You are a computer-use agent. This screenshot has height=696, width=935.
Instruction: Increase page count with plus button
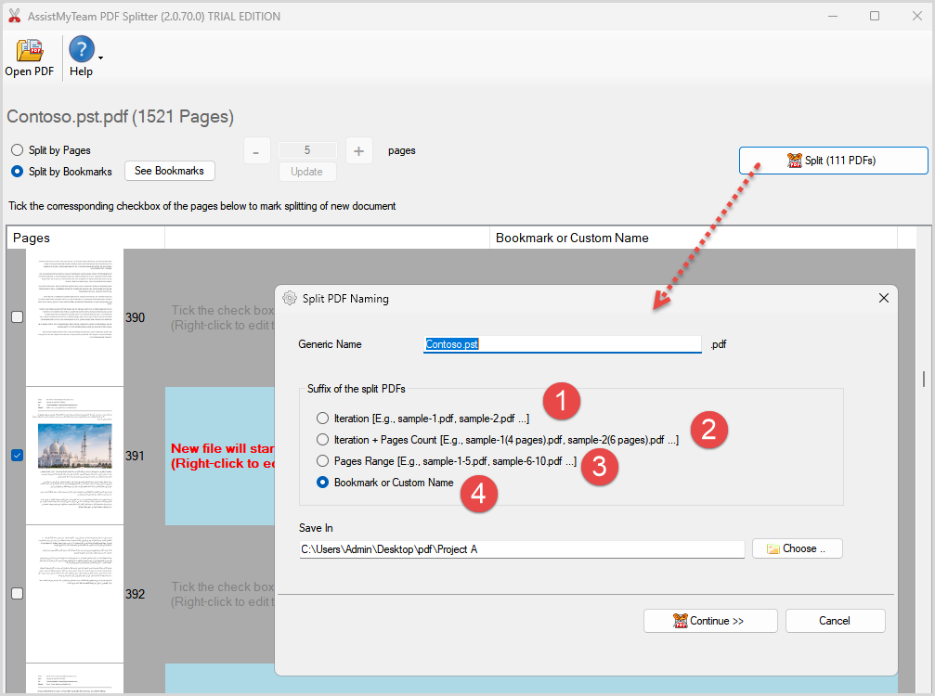point(358,150)
